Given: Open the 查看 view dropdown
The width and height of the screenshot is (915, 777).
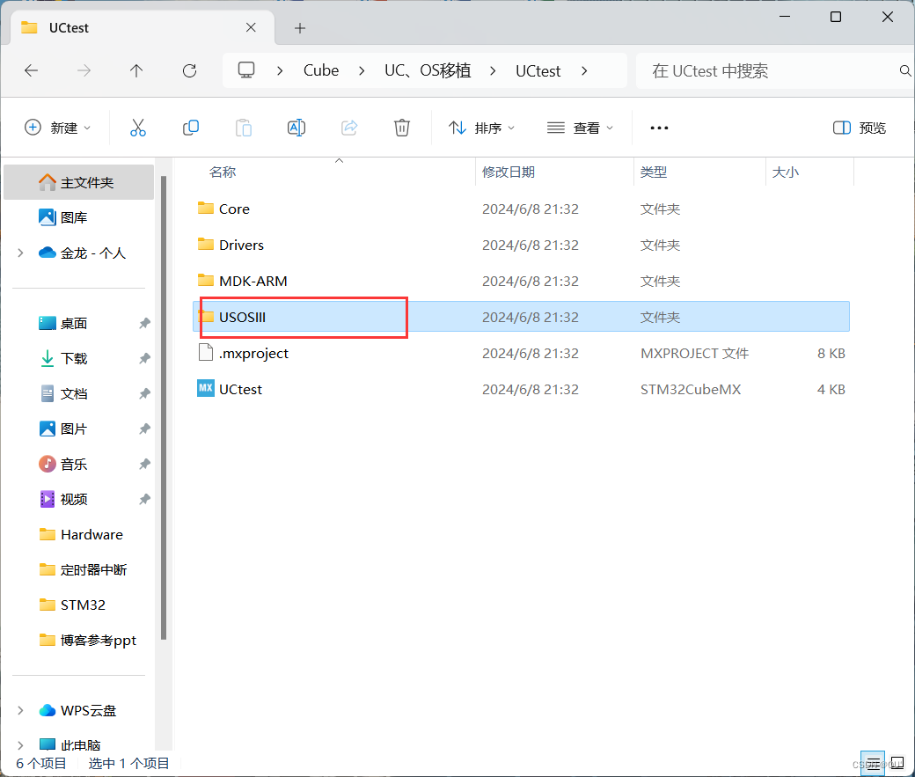Looking at the screenshot, I should pyautogui.click(x=580, y=128).
